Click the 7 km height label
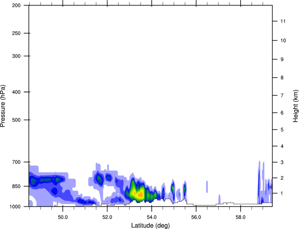 [x=282, y=95]
